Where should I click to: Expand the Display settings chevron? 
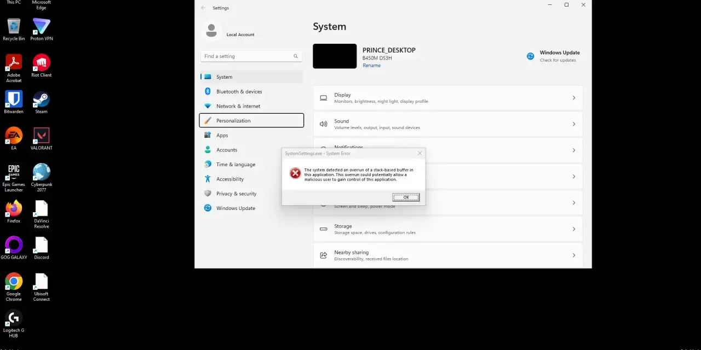574,98
